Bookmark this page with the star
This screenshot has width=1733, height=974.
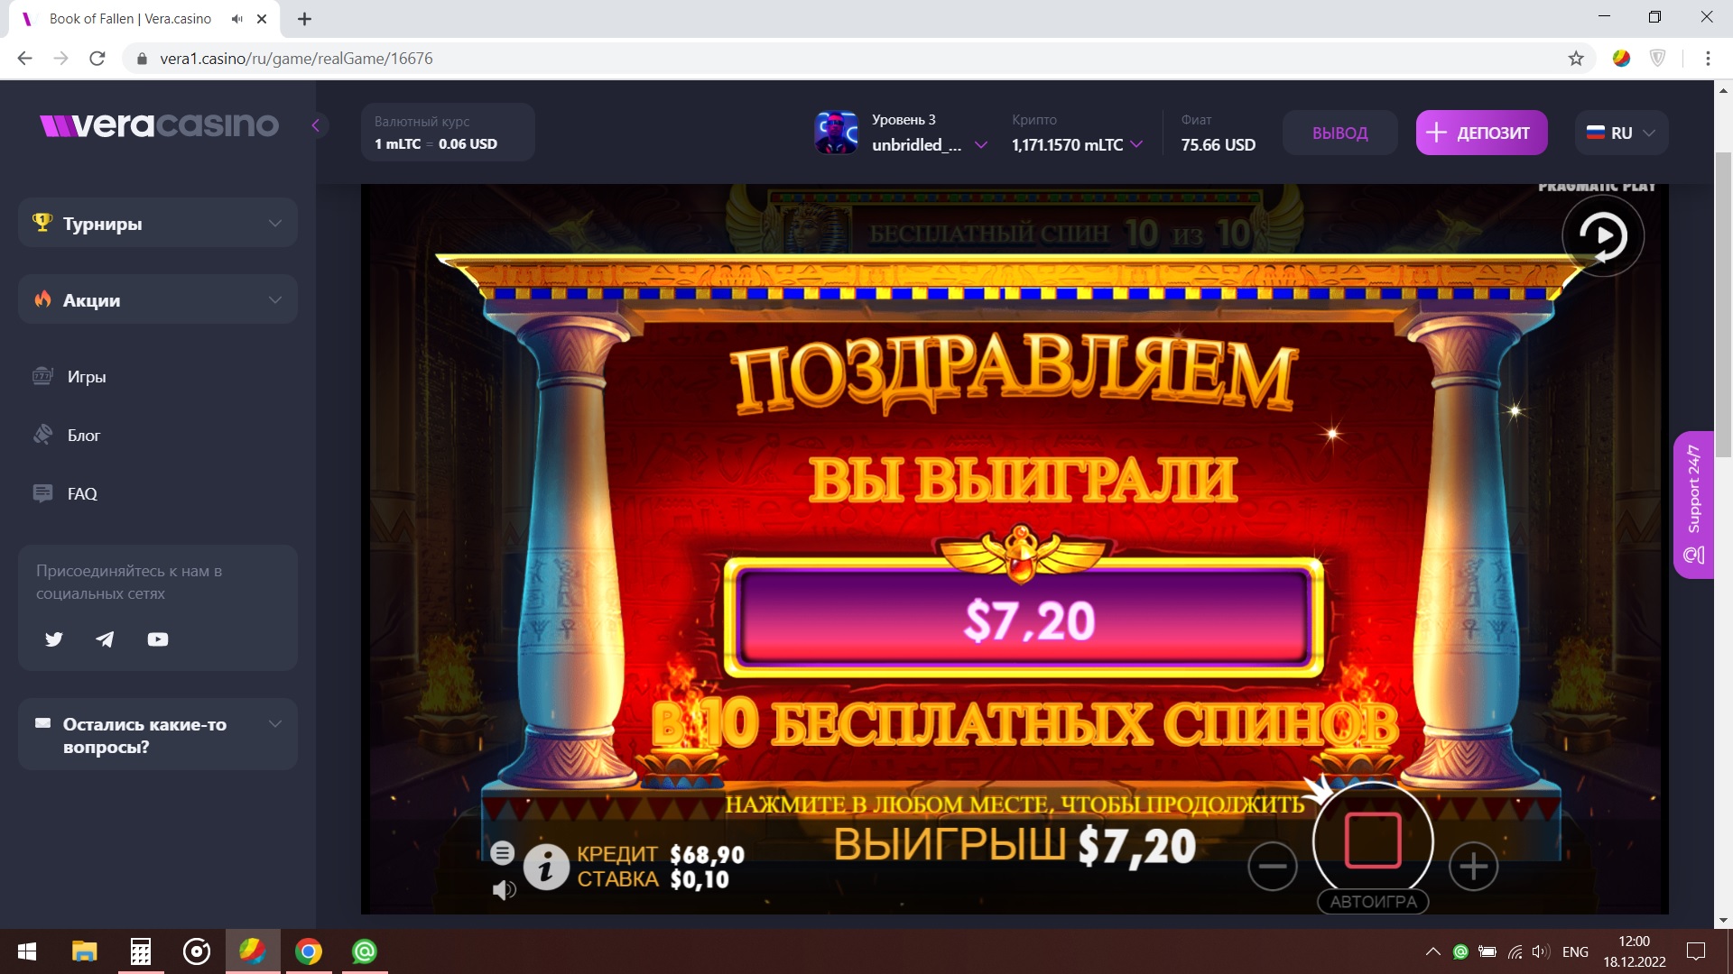click(x=1576, y=59)
